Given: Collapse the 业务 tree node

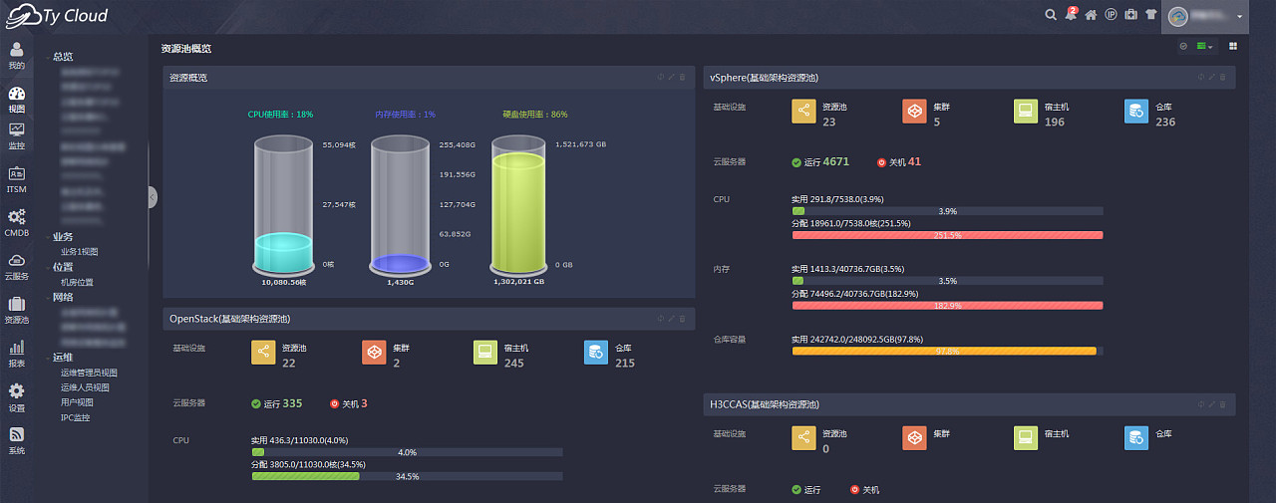Looking at the screenshot, I should [48, 237].
